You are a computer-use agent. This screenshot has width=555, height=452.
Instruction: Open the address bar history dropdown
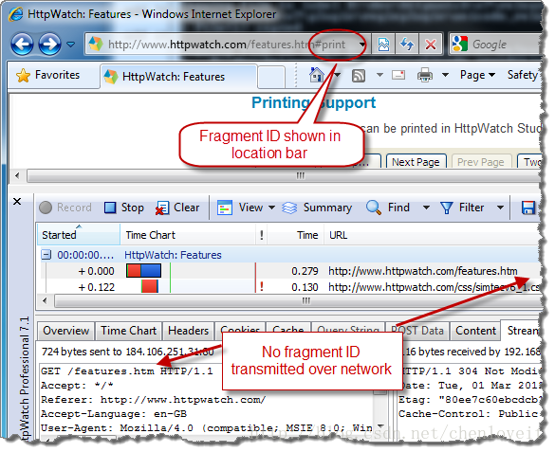pos(362,45)
